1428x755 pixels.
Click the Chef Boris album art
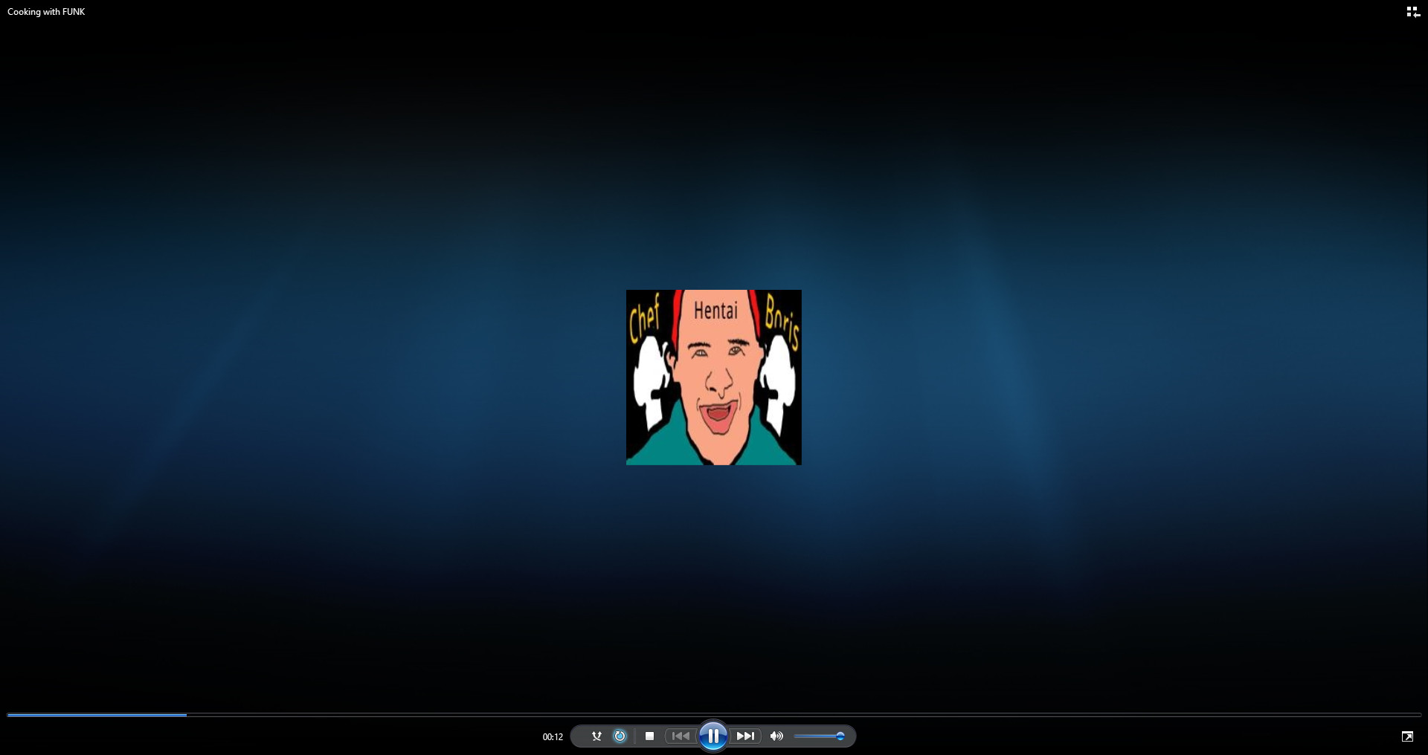pos(713,377)
